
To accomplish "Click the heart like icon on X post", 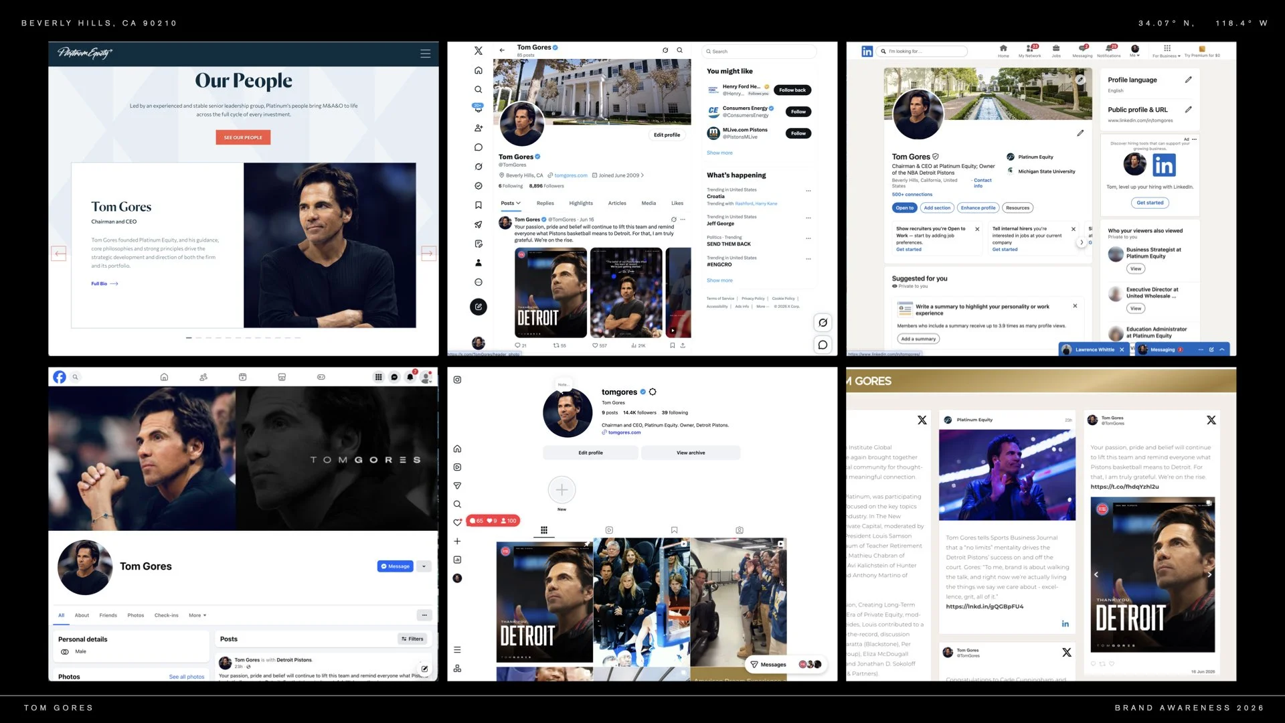I will click(x=595, y=345).
